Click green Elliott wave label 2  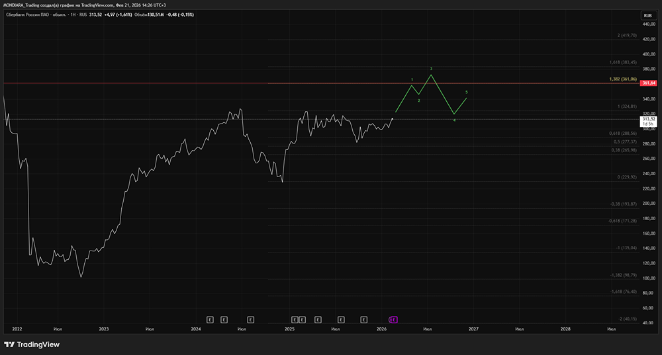[x=419, y=100]
